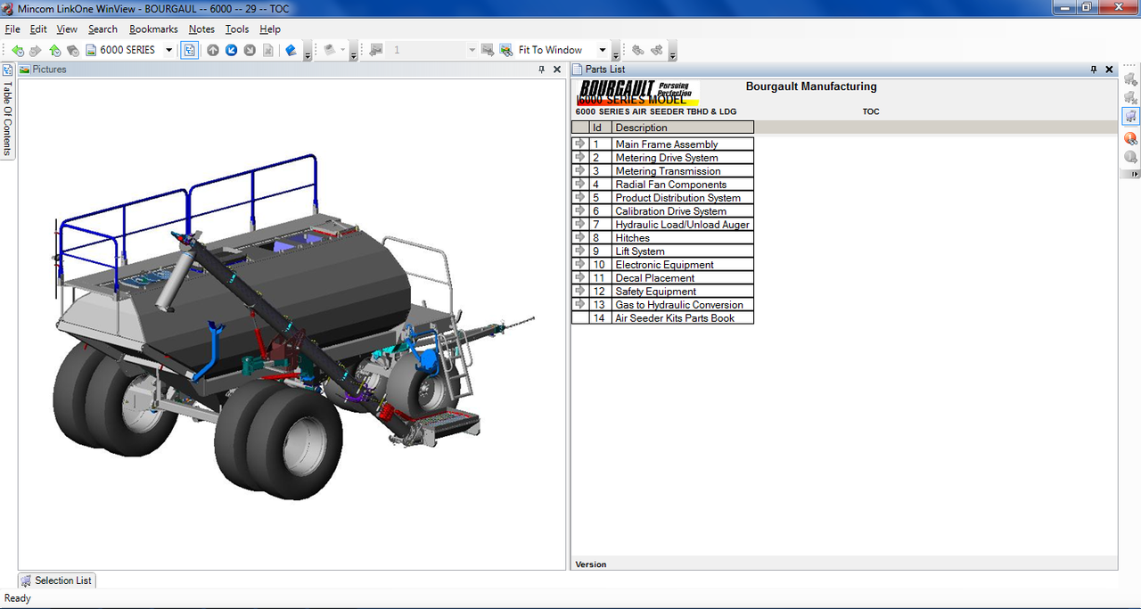
Task: Click the grayed document icon in toolbar
Action: [267, 50]
